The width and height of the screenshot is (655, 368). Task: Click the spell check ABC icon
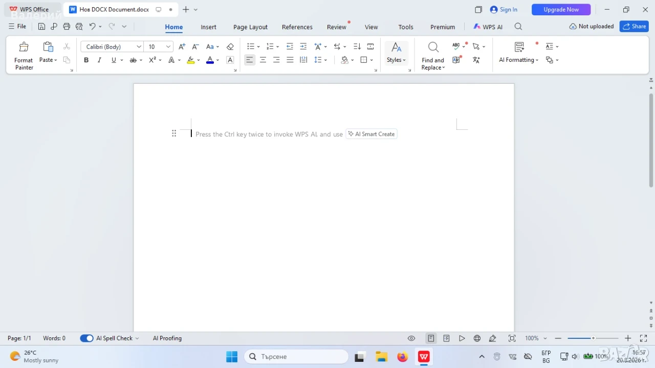click(x=456, y=46)
